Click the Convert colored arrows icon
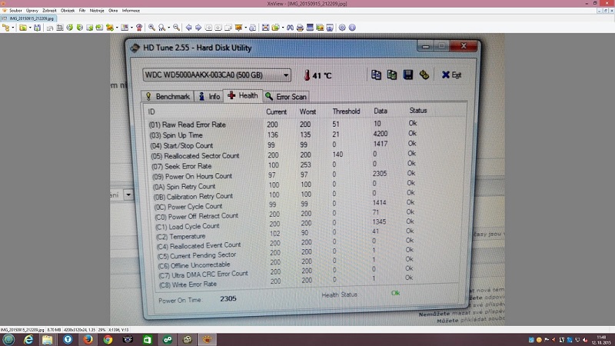The image size is (615, 346). coord(110,28)
